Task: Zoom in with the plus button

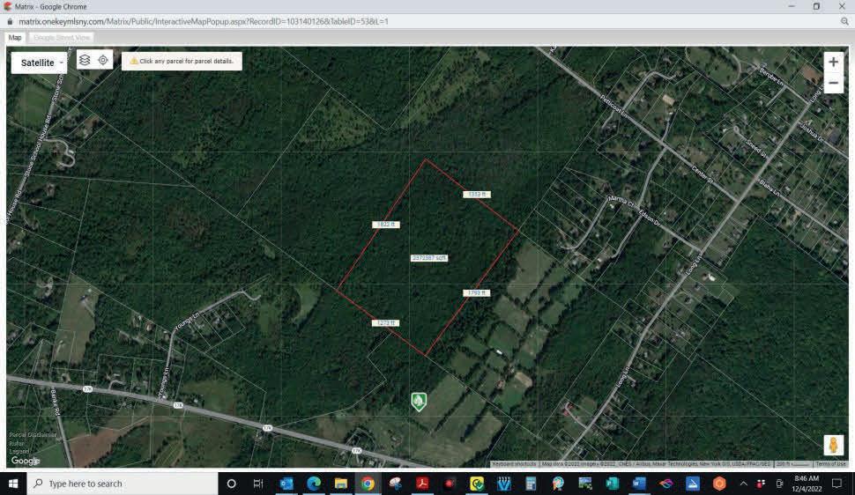Action: (x=833, y=63)
